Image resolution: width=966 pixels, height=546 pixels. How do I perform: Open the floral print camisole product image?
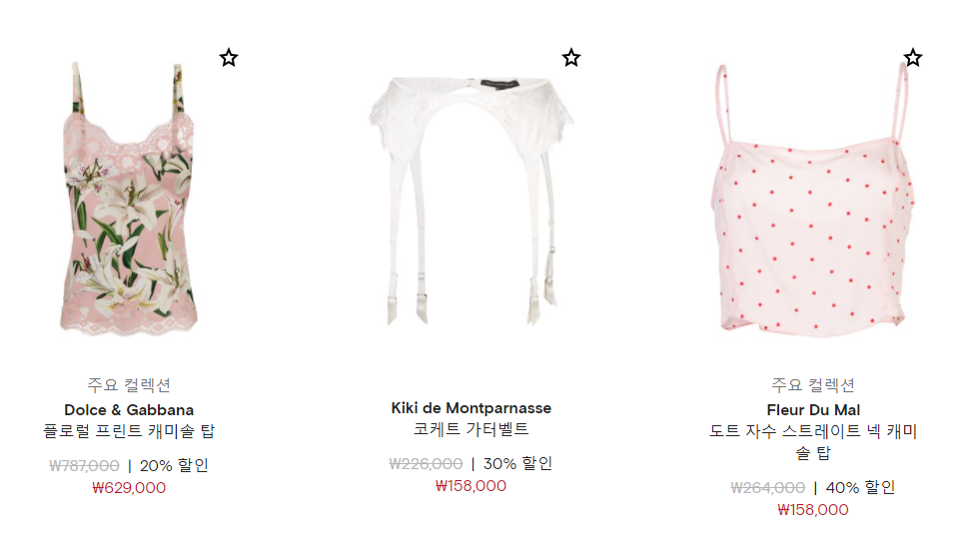click(x=130, y=199)
